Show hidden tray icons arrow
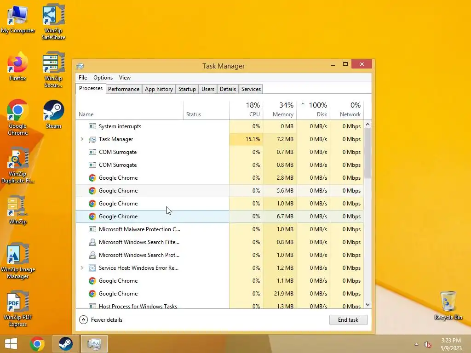 point(416,344)
